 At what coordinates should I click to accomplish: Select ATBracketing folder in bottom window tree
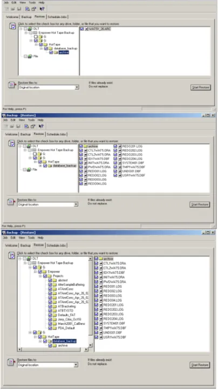click(x=67, y=306)
